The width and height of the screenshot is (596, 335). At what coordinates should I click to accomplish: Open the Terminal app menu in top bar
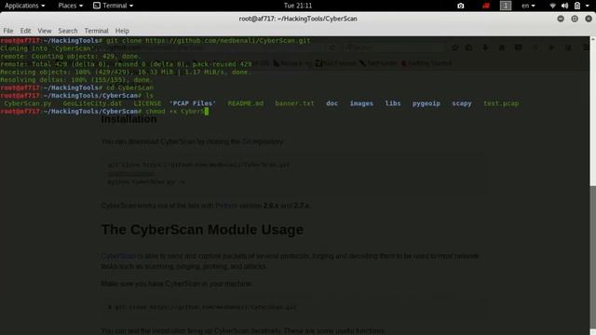114,6
